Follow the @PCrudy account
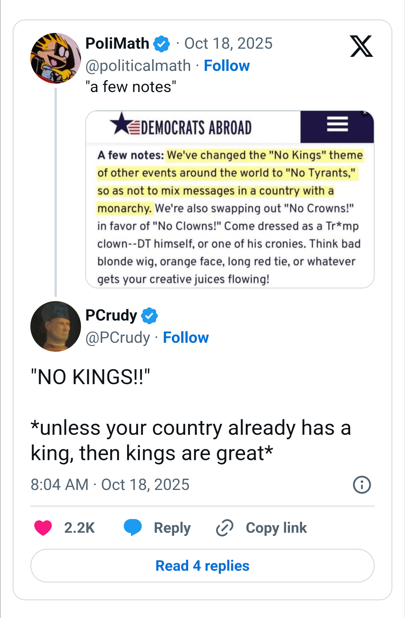The width and height of the screenshot is (405, 618). [x=186, y=337]
